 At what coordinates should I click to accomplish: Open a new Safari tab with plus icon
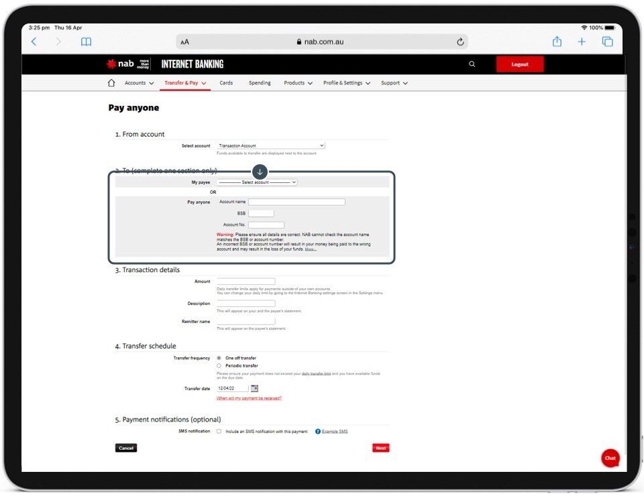(x=582, y=42)
